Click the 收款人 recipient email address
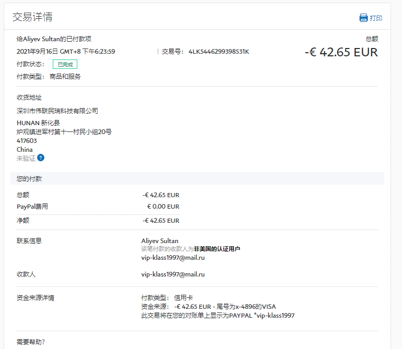This screenshot has width=402, height=349. click(x=173, y=274)
